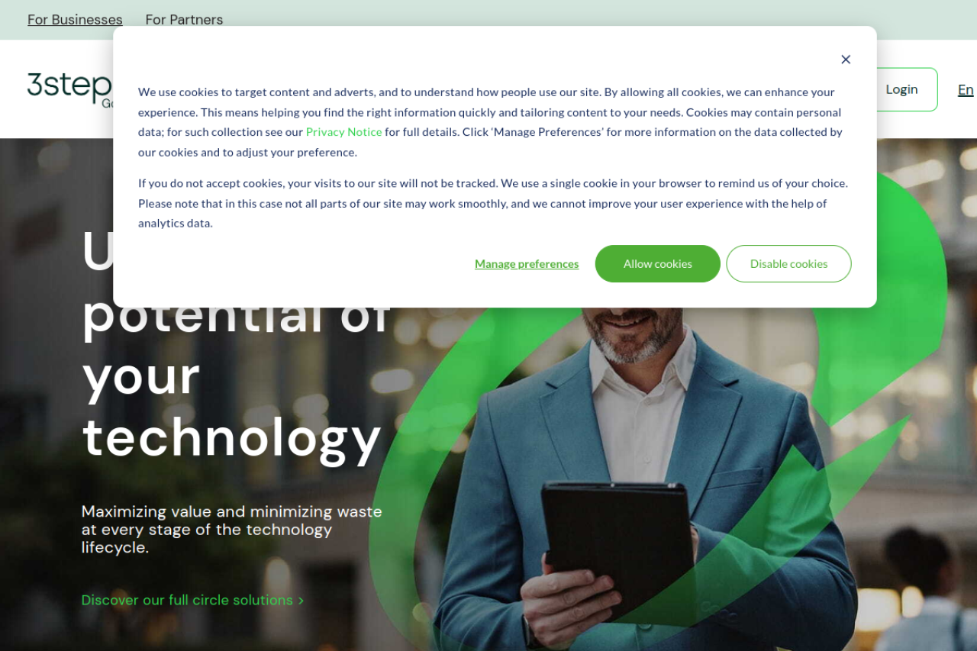Open the En language selector
This screenshot has width=977, height=651.
966,90
